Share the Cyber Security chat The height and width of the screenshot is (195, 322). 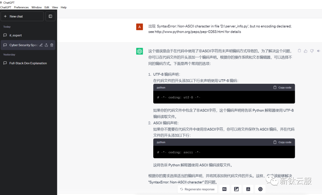(47, 45)
